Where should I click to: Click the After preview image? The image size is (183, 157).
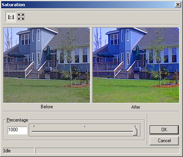coord(136,65)
